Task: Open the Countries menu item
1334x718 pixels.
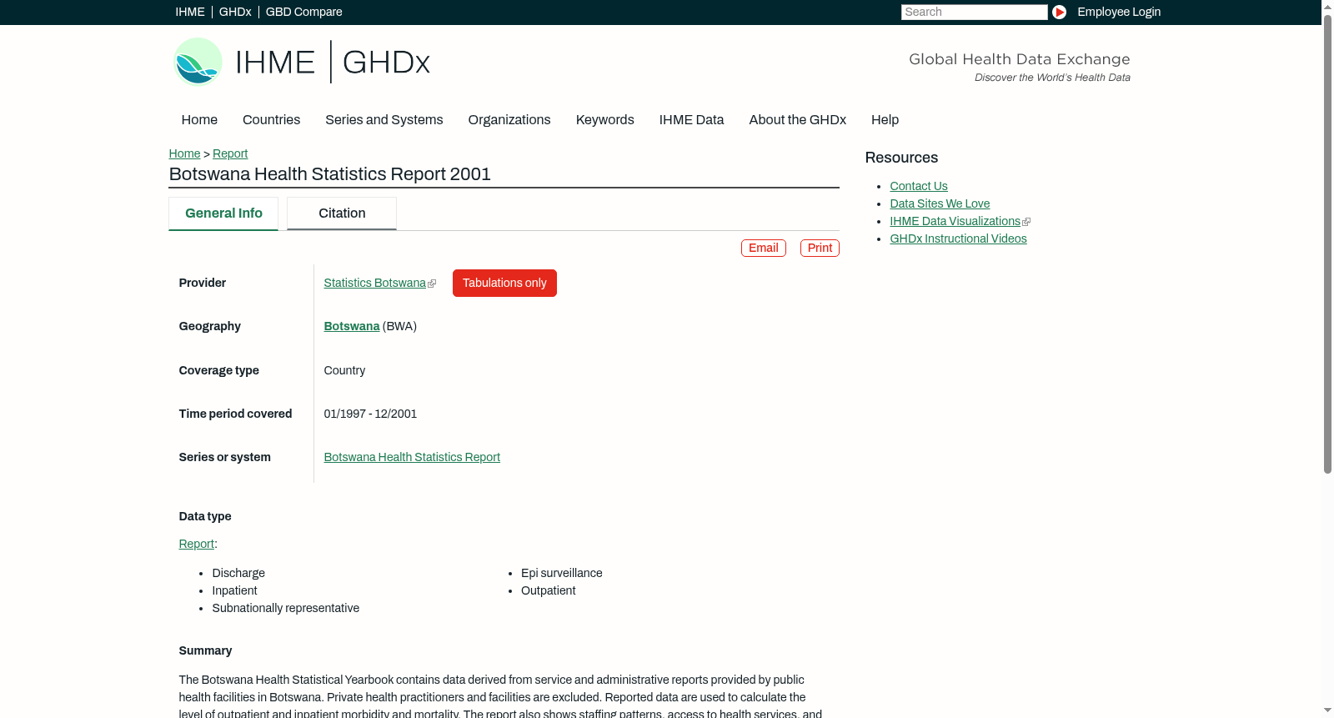Action: (271, 120)
